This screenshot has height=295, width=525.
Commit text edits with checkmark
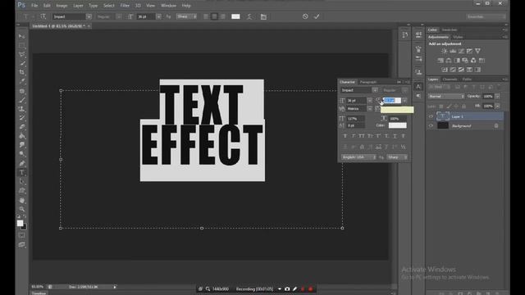tap(317, 16)
